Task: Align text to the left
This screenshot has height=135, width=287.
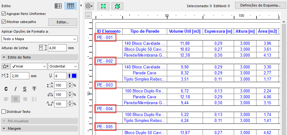Action: [6, 99]
